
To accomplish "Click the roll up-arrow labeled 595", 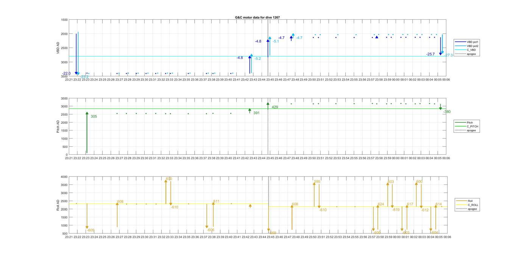I will [x=314, y=194].
